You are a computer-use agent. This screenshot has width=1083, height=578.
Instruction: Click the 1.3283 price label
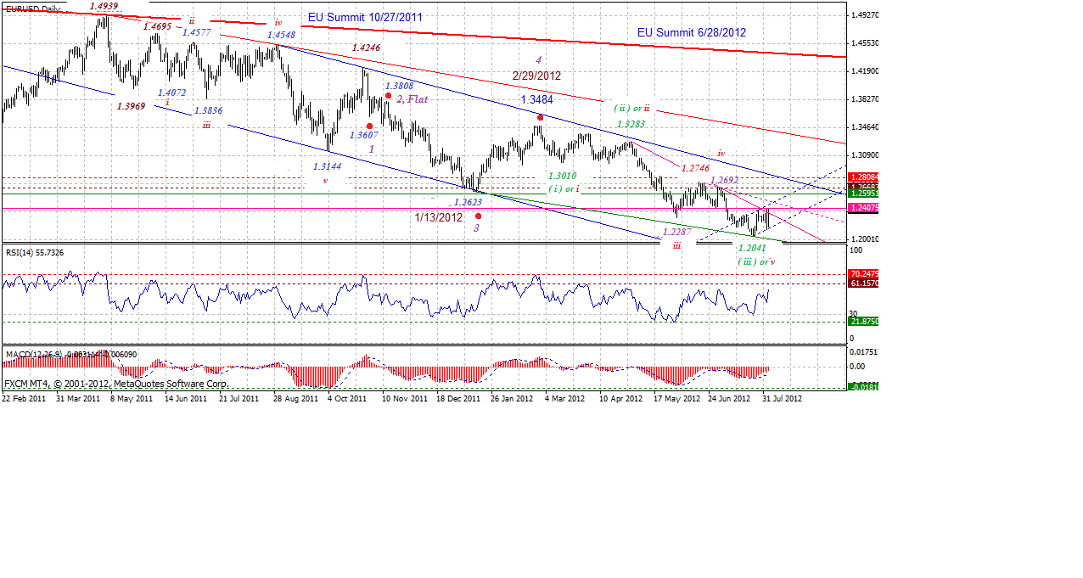click(631, 124)
